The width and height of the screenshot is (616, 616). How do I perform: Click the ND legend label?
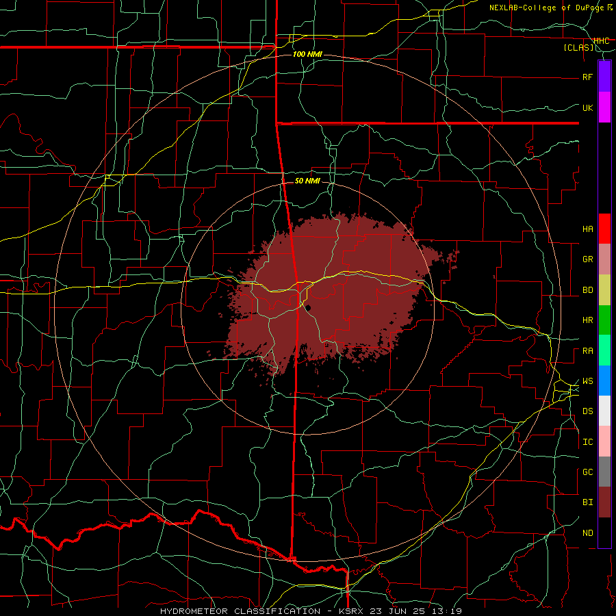[x=587, y=533]
